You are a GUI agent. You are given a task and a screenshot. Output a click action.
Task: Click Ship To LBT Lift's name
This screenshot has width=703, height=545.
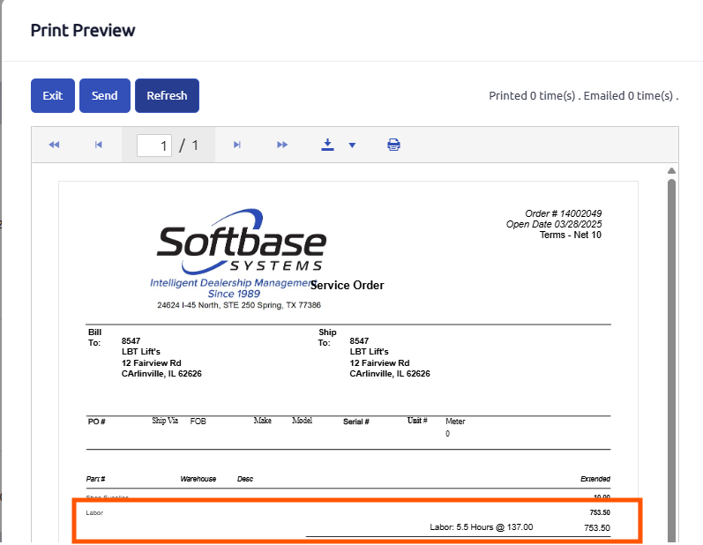(x=369, y=352)
